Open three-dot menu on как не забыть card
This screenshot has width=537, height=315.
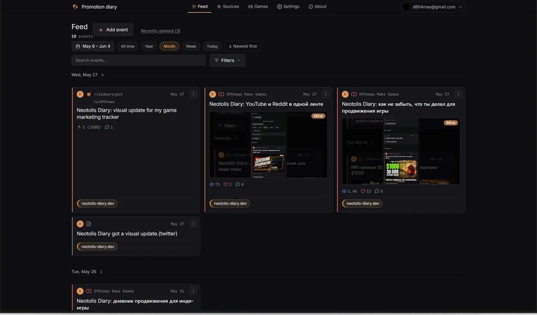click(458, 94)
